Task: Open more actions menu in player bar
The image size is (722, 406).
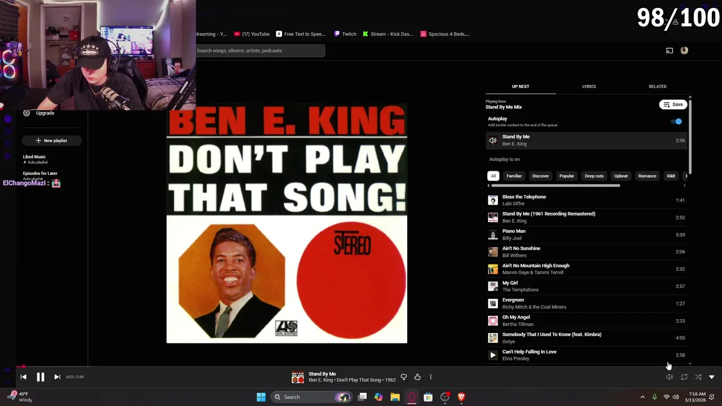Action: click(431, 377)
